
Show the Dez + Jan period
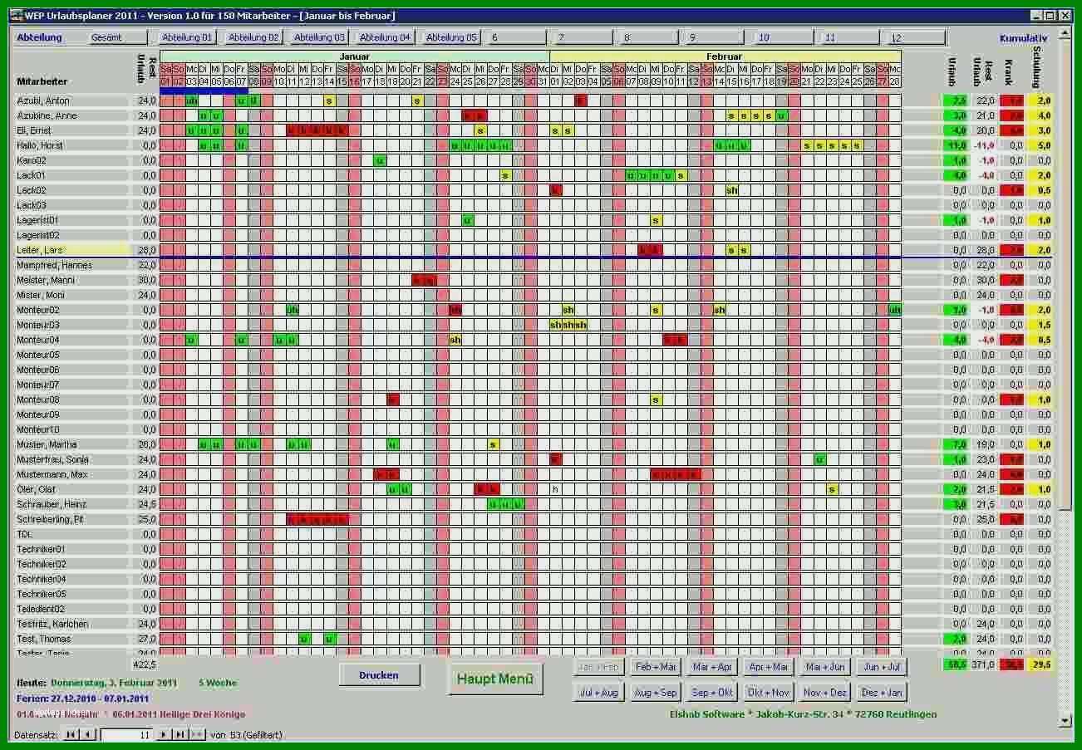882,692
